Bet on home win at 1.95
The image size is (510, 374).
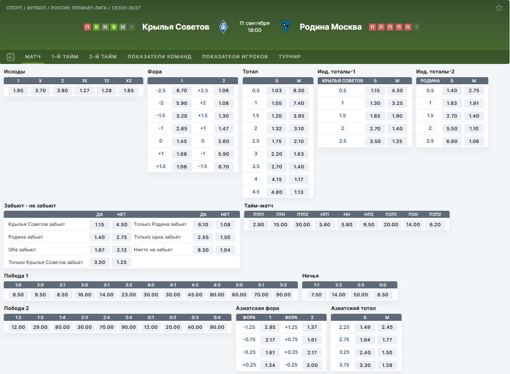coord(18,91)
